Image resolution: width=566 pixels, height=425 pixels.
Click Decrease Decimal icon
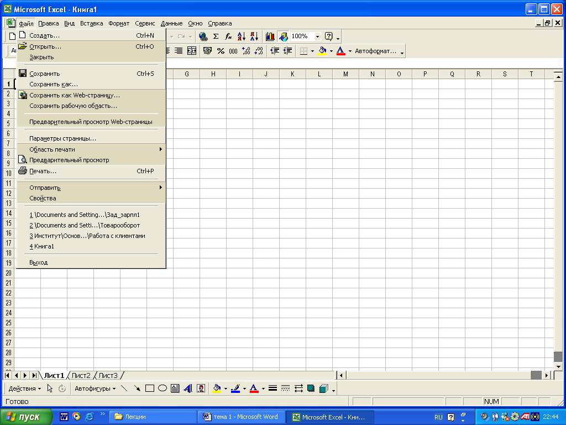(x=259, y=51)
